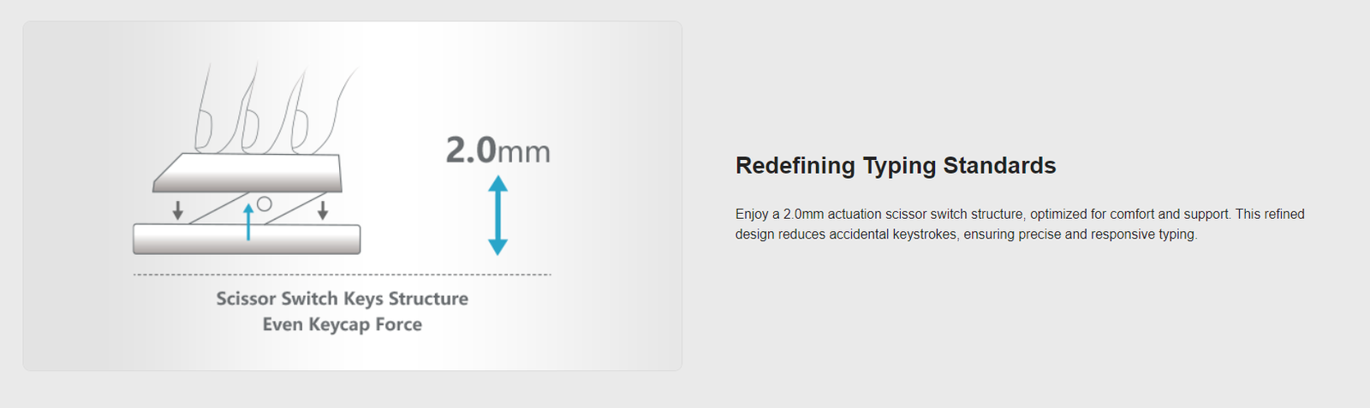Open the scissor switch diagram image card
Screen dimensions: 1370x408
(353, 196)
